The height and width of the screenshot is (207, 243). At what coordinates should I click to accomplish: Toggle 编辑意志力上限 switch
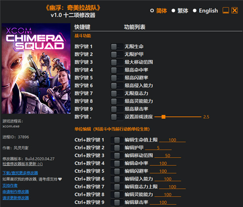pyautogui.click(x=117, y=187)
